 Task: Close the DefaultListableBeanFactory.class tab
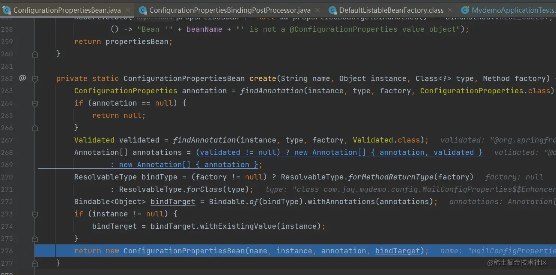coord(450,10)
